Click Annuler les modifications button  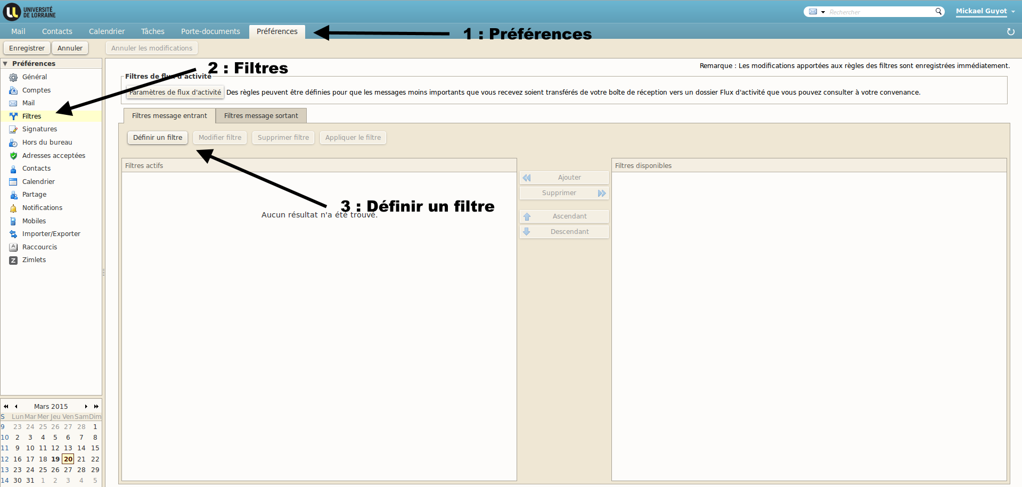click(152, 48)
